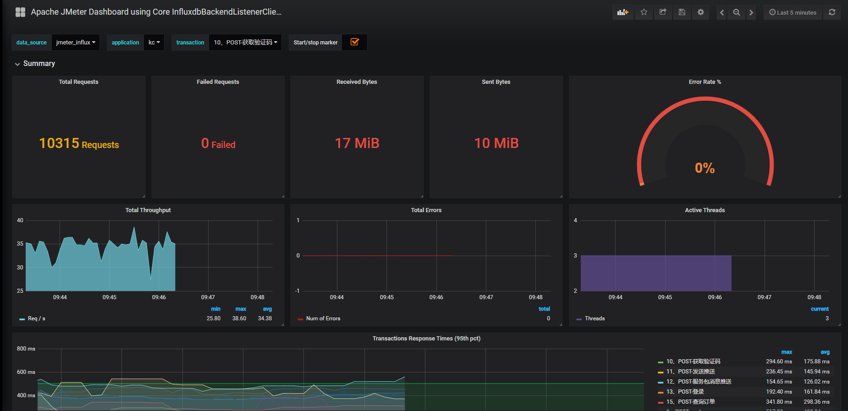
Task: Open the Received Bytes panel title menu
Action: pyautogui.click(x=357, y=82)
